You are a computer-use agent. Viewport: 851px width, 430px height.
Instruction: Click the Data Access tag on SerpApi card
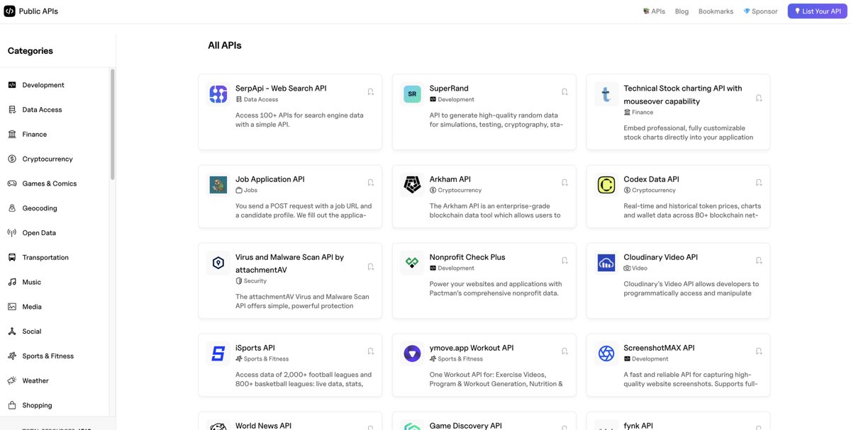pos(257,99)
